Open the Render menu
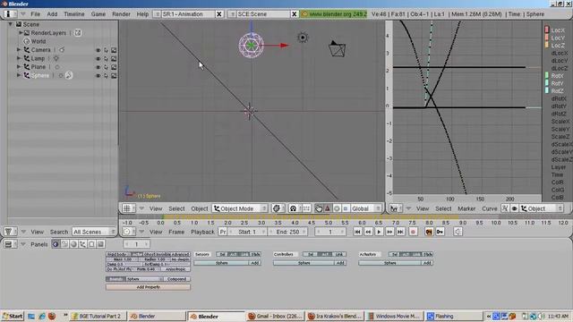The image size is (573, 322). coord(121,14)
